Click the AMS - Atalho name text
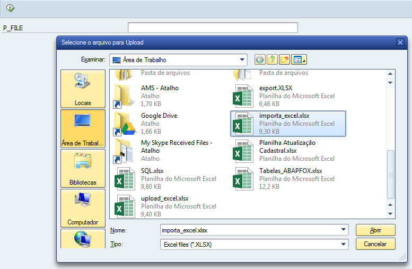 (x=160, y=88)
